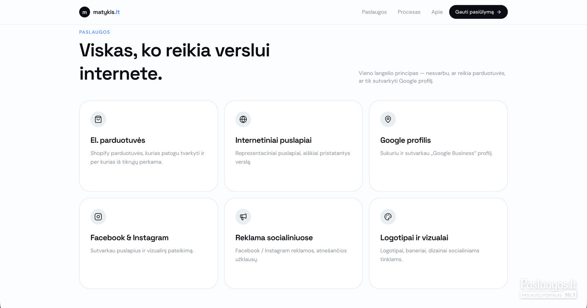Click the shopping bag icon in El. parduotuvės card
The image size is (587, 308).
point(98,119)
